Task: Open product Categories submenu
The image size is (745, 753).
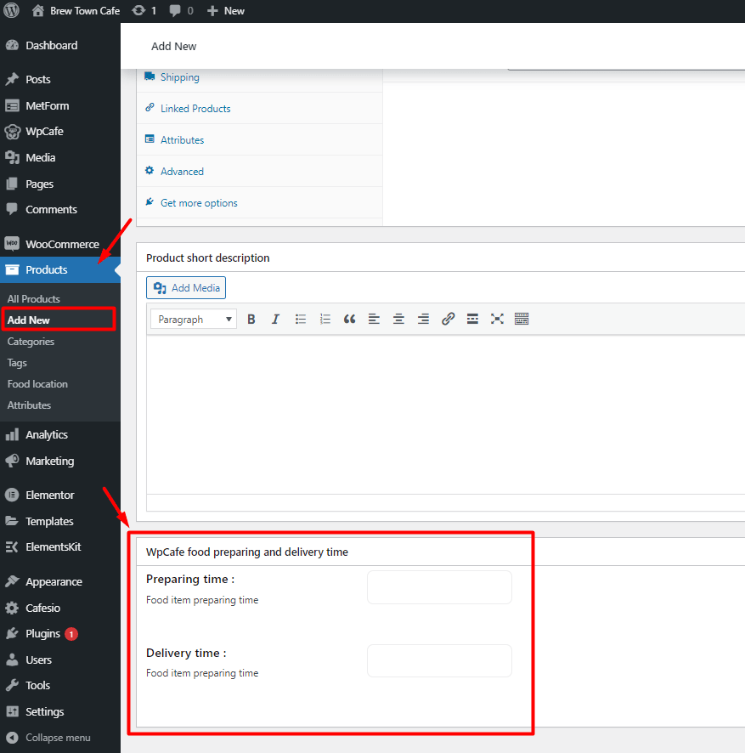Action: tap(31, 342)
